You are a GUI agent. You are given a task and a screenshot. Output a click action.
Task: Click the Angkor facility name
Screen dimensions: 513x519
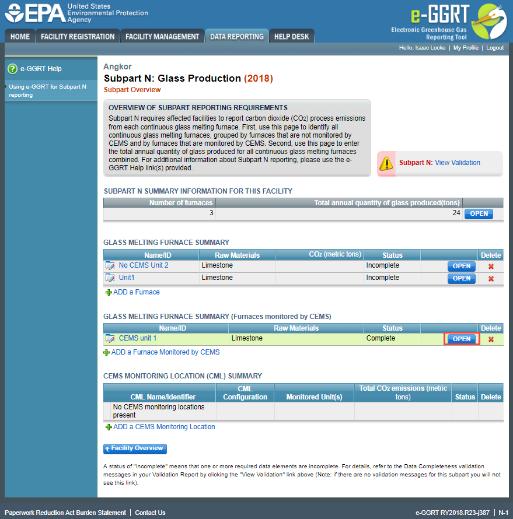coord(117,66)
